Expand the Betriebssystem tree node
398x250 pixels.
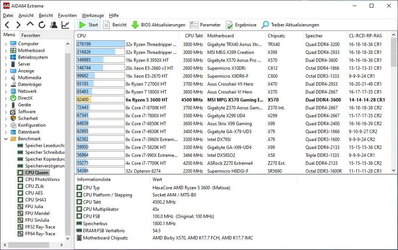(x=6, y=58)
